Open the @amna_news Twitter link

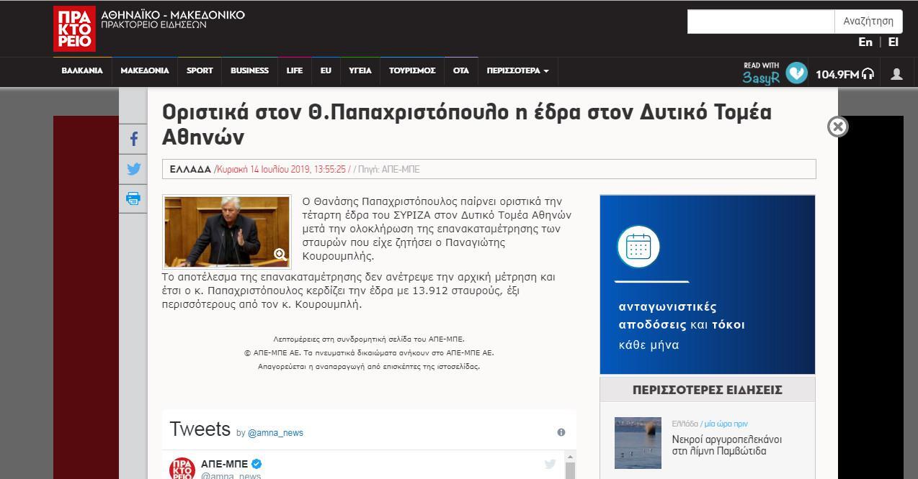275,432
